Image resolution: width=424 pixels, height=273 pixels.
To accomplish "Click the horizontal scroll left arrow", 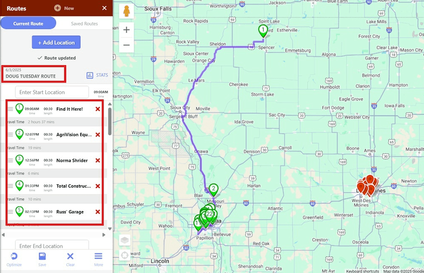I will 3,235.
